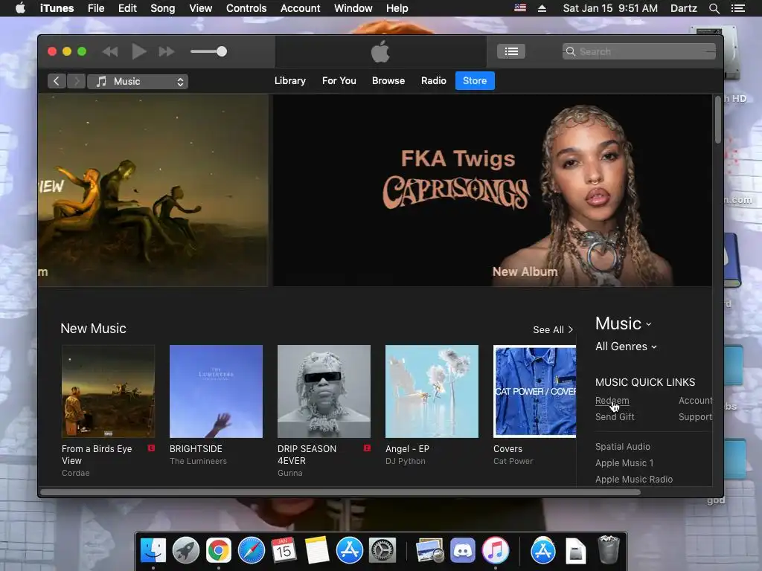Open Discord from the Dock
The image size is (762, 571).
(x=463, y=551)
